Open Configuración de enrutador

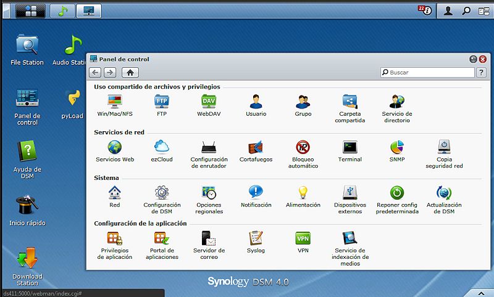click(209, 154)
